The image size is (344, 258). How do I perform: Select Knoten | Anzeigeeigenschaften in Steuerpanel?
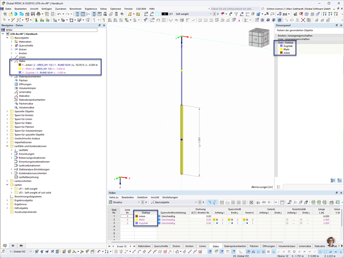(295, 36)
